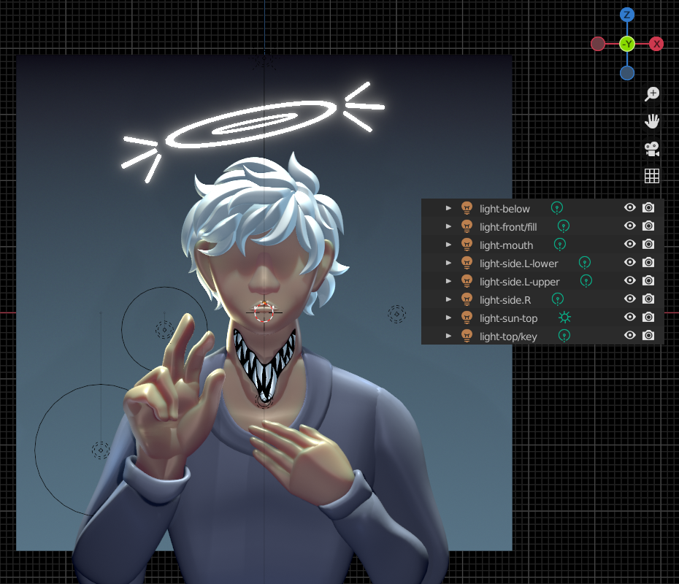Click the pan hand viewport icon
The width and height of the screenshot is (679, 584).
(652, 121)
